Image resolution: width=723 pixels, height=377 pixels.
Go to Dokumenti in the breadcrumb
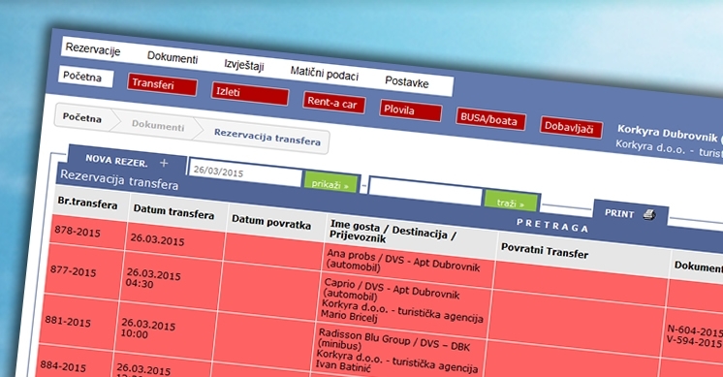(158, 125)
